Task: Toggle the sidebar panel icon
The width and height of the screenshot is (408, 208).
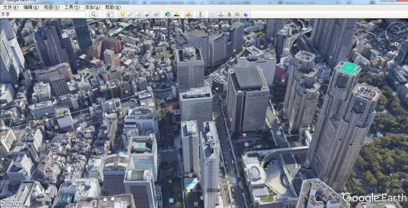Action: pyautogui.click(x=110, y=14)
